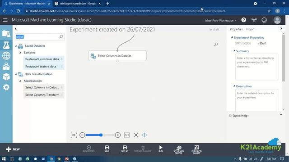Click the canvas search magnifier icon

click(x=216, y=45)
